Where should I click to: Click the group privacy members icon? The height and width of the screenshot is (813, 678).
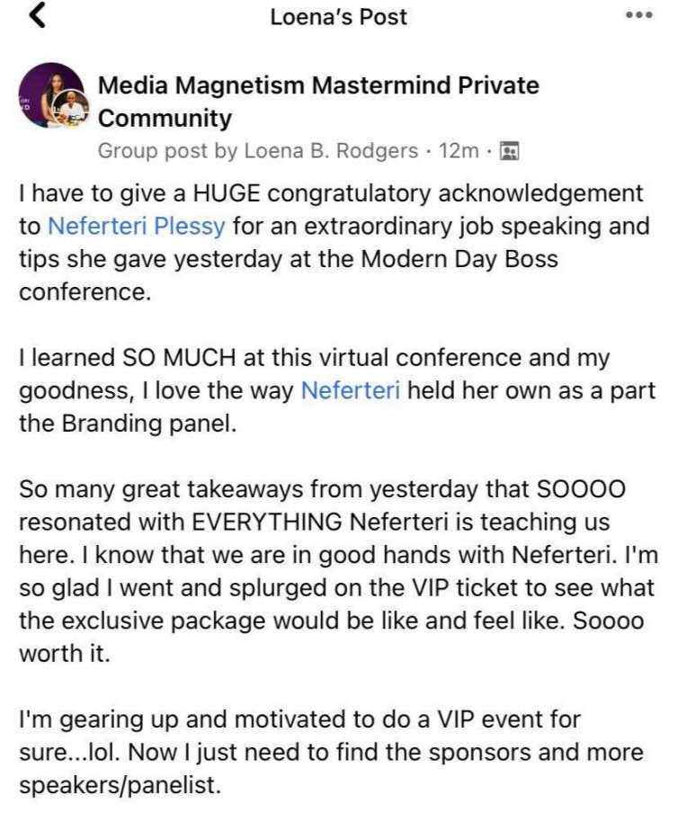[509, 151]
